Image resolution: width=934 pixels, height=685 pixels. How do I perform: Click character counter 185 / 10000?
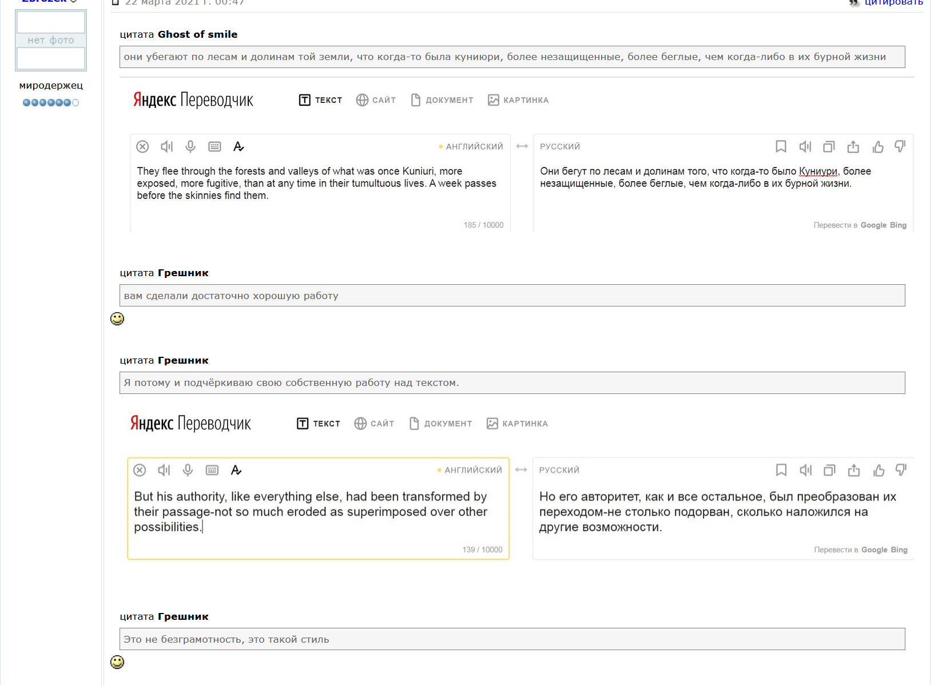click(483, 225)
